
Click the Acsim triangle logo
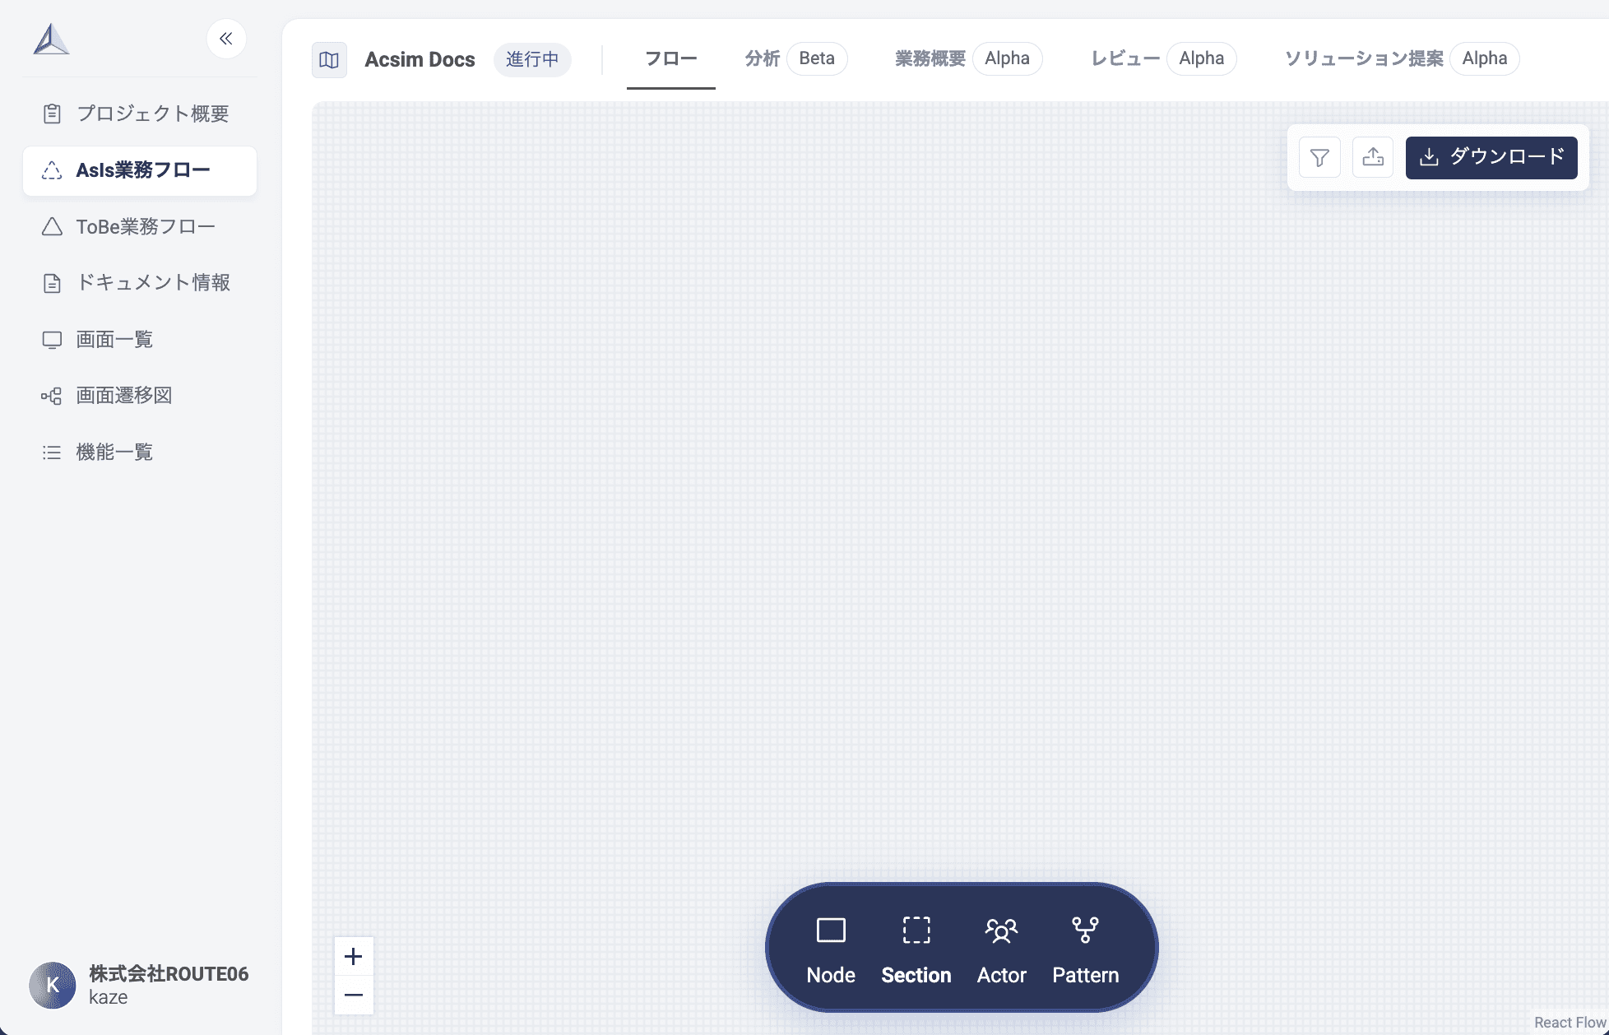coord(51,39)
